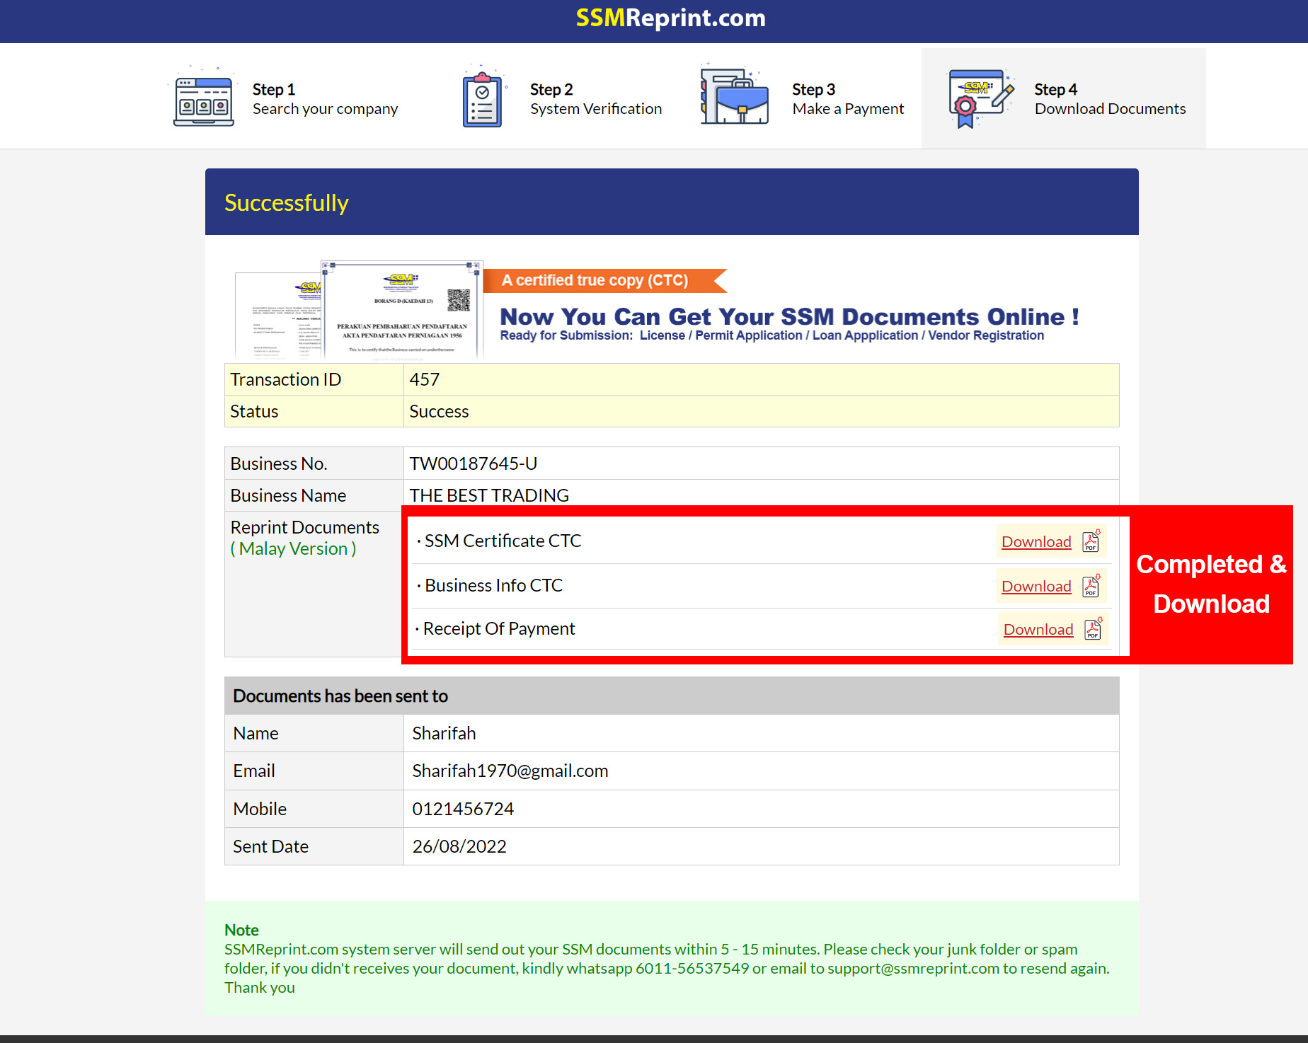Click the Reprint Documents label
Image resolution: width=1308 pixels, height=1043 pixels.
point(305,527)
